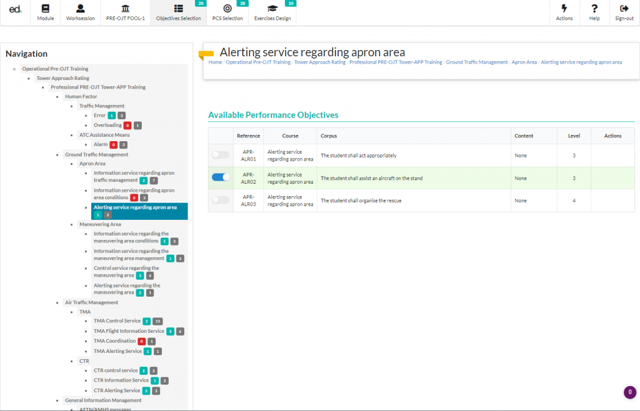The height and width of the screenshot is (411, 640).
Task: Open CTR Alerting Service item
Action: [117, 390]
